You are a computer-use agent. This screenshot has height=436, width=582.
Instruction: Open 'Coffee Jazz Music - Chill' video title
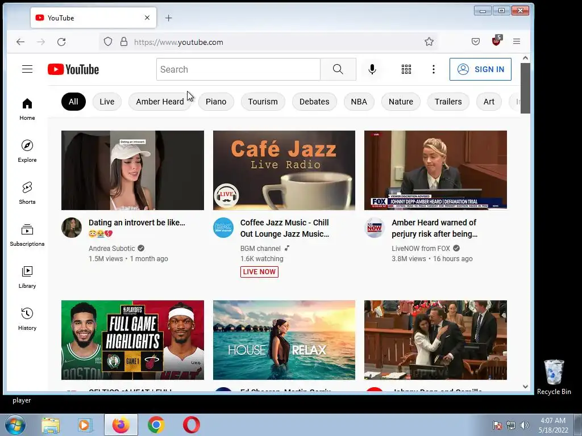285,228
